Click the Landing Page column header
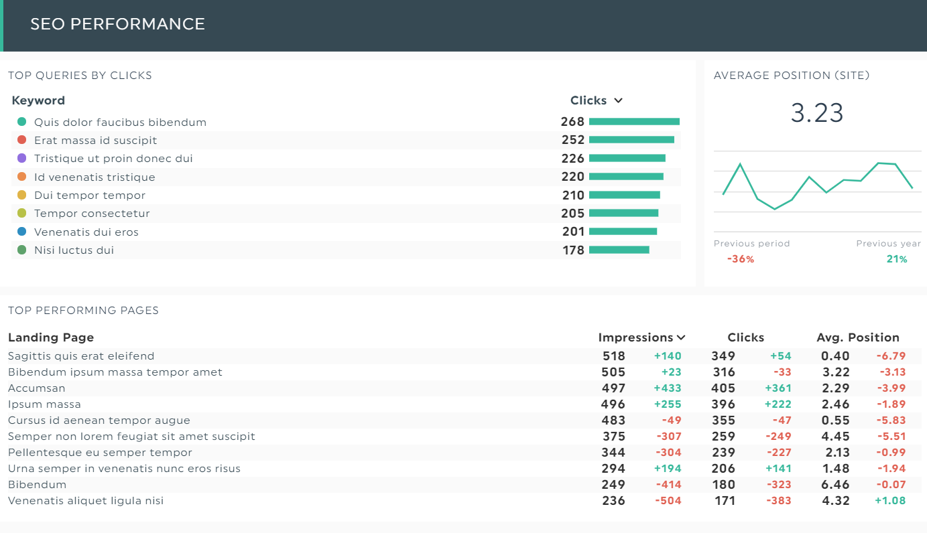 [x=51, y=337]
